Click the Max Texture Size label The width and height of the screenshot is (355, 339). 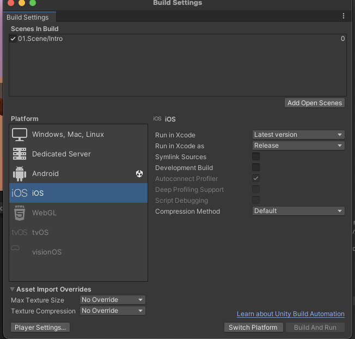[x=38, y=300]
